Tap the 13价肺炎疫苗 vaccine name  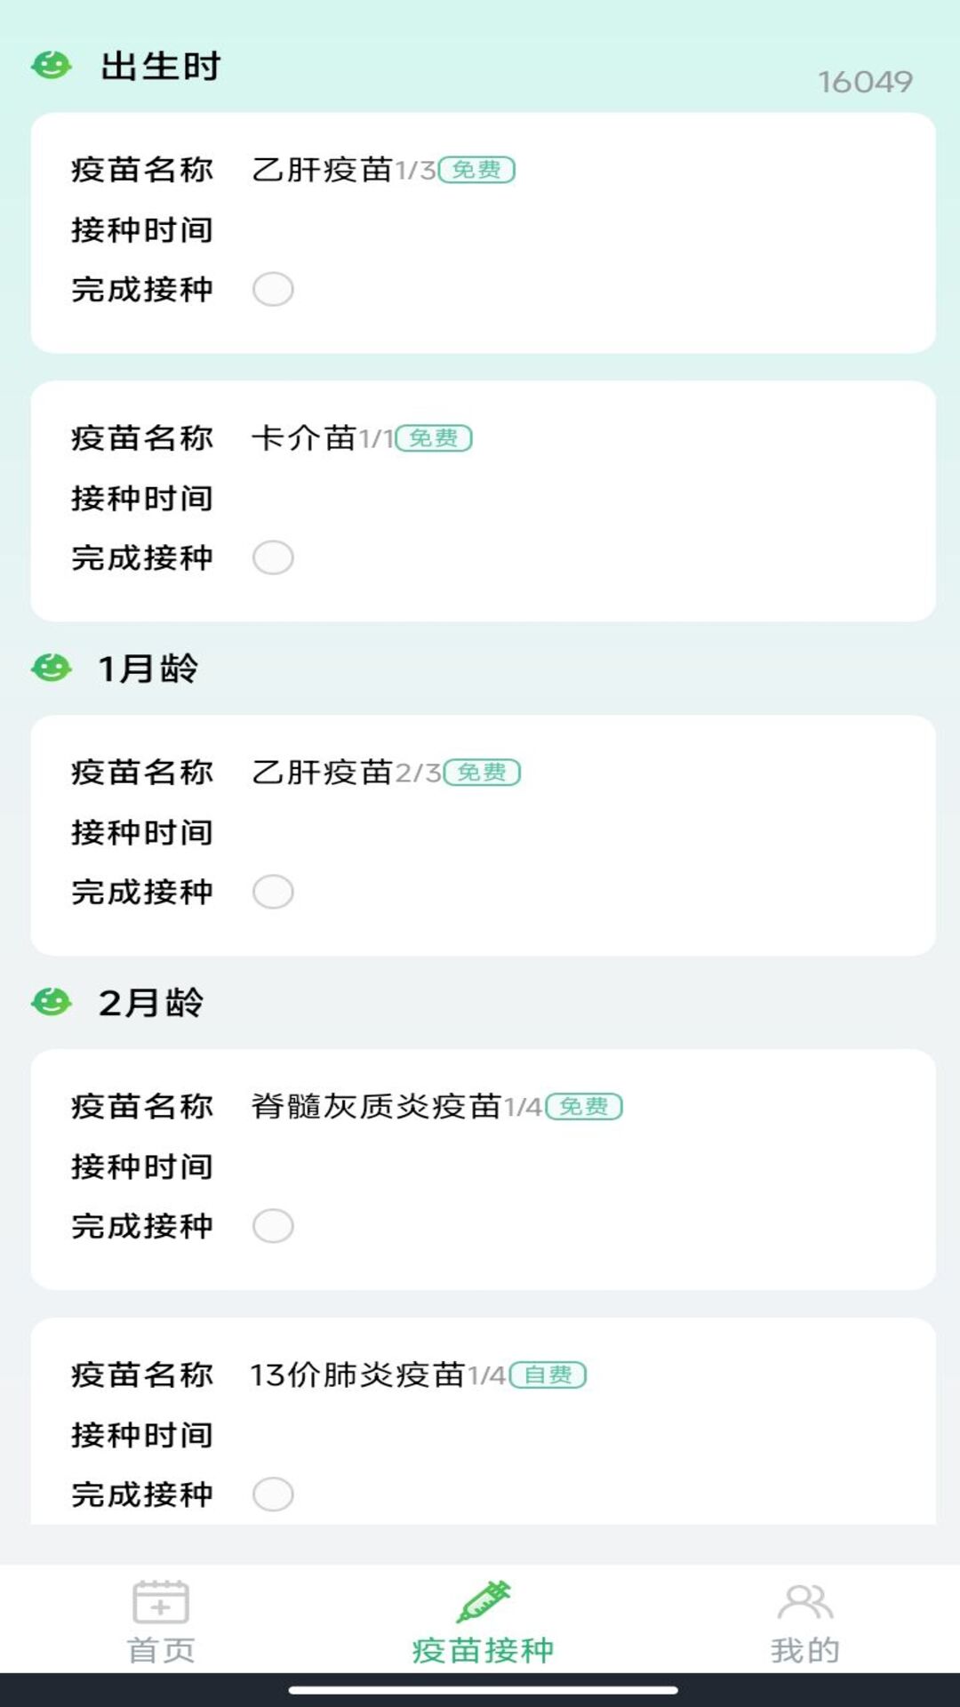tap(357, 1375)
